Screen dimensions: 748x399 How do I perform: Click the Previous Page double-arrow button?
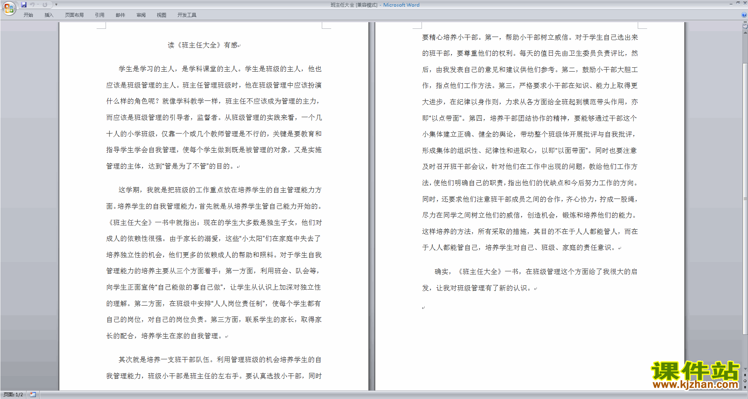click(745, 375)
